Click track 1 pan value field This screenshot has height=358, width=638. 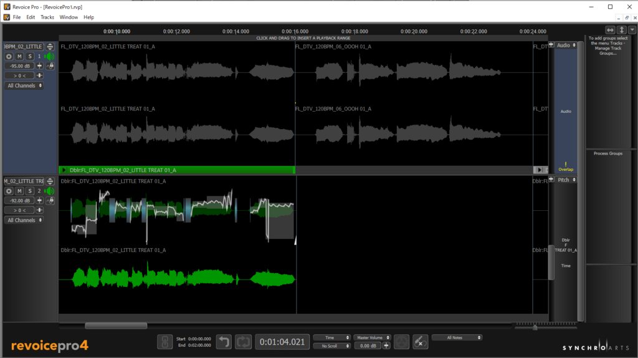19,75
